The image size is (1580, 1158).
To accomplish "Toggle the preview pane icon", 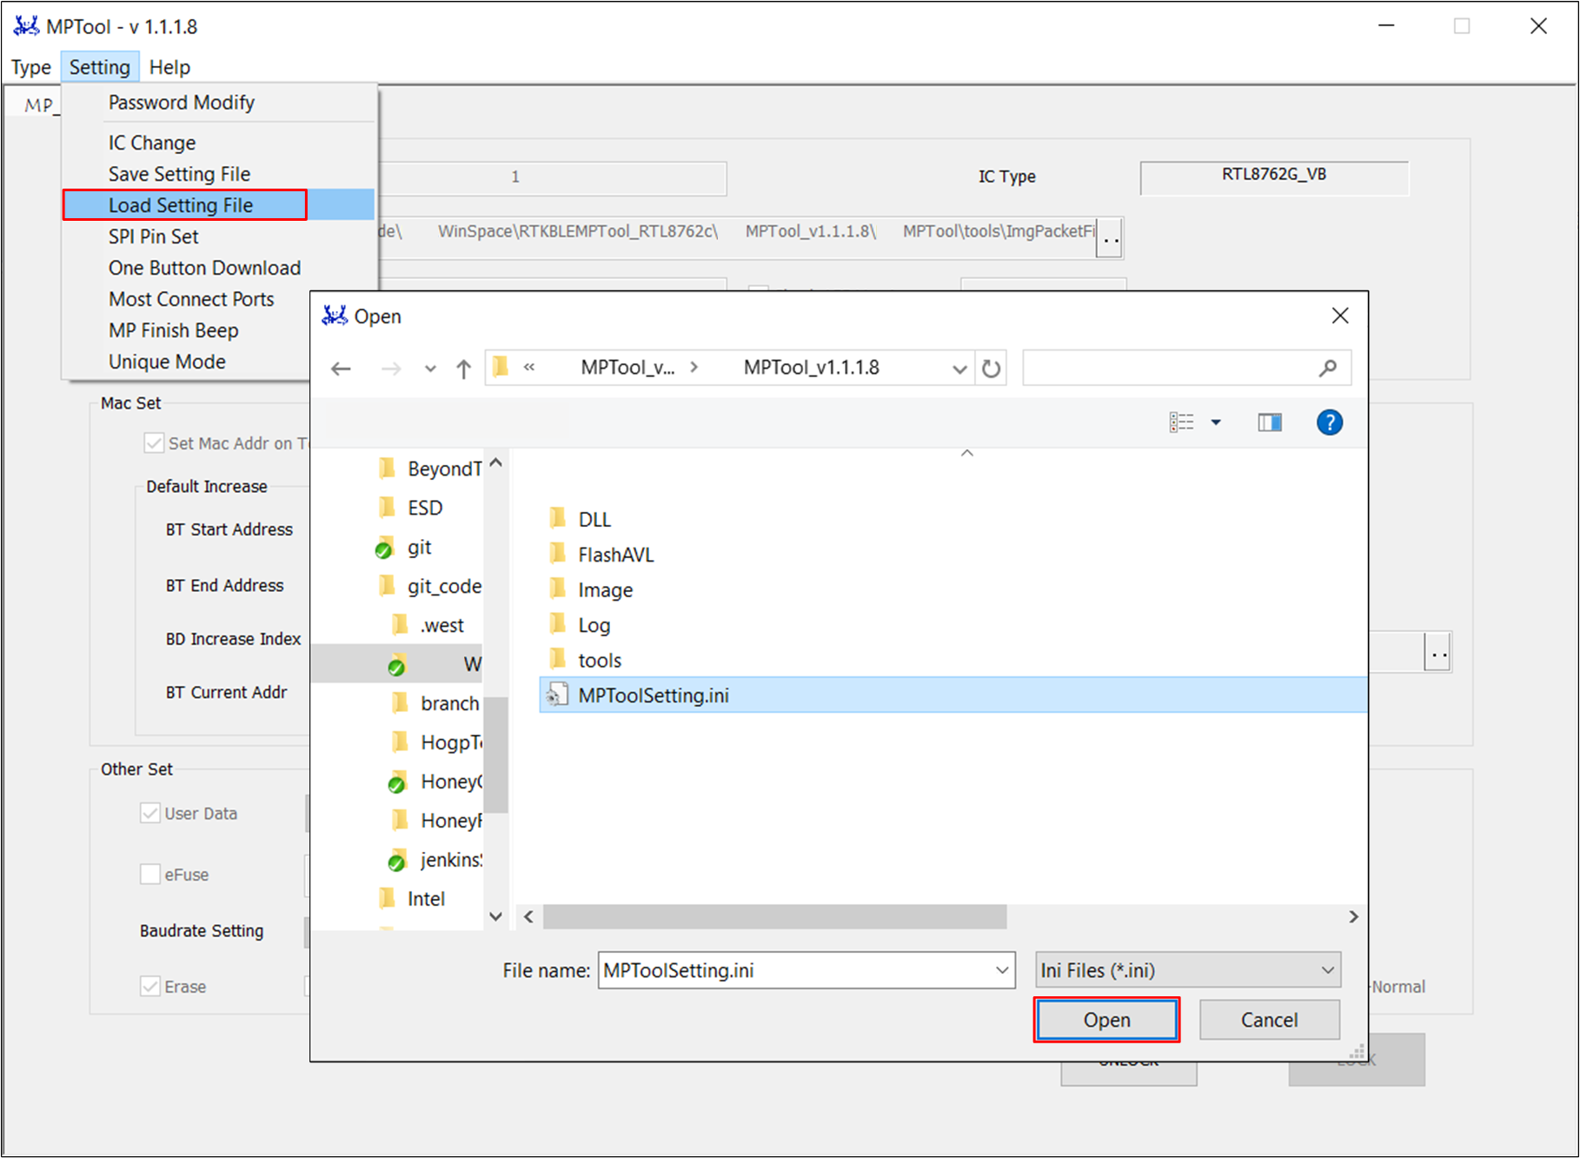I will [1269, 423].
